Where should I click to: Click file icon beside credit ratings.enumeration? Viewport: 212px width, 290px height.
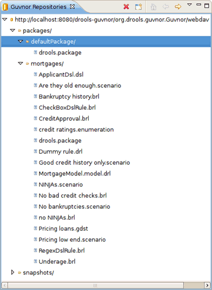pyautogui.click(x=35, y=129)
